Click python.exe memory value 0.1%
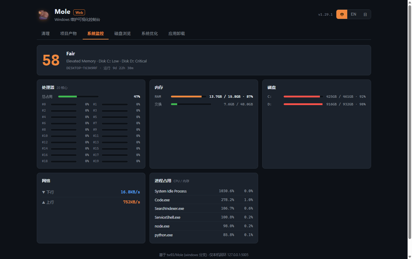Viewport: 412px width, 259px height. (x=248, y=235)
